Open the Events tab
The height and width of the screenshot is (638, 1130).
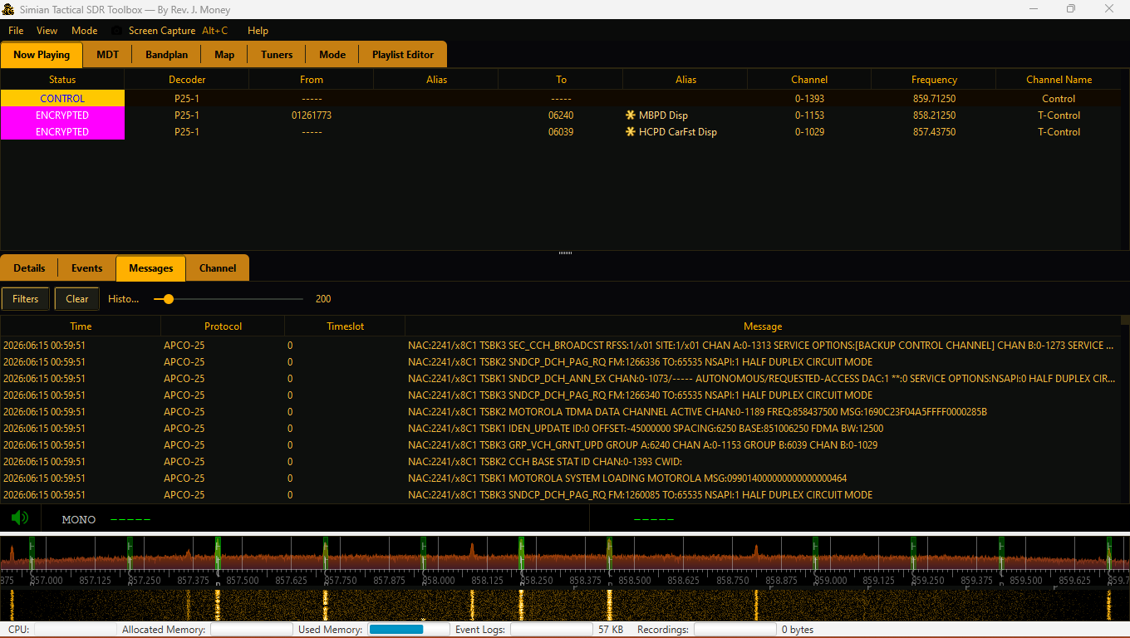[x=86, y=268]
